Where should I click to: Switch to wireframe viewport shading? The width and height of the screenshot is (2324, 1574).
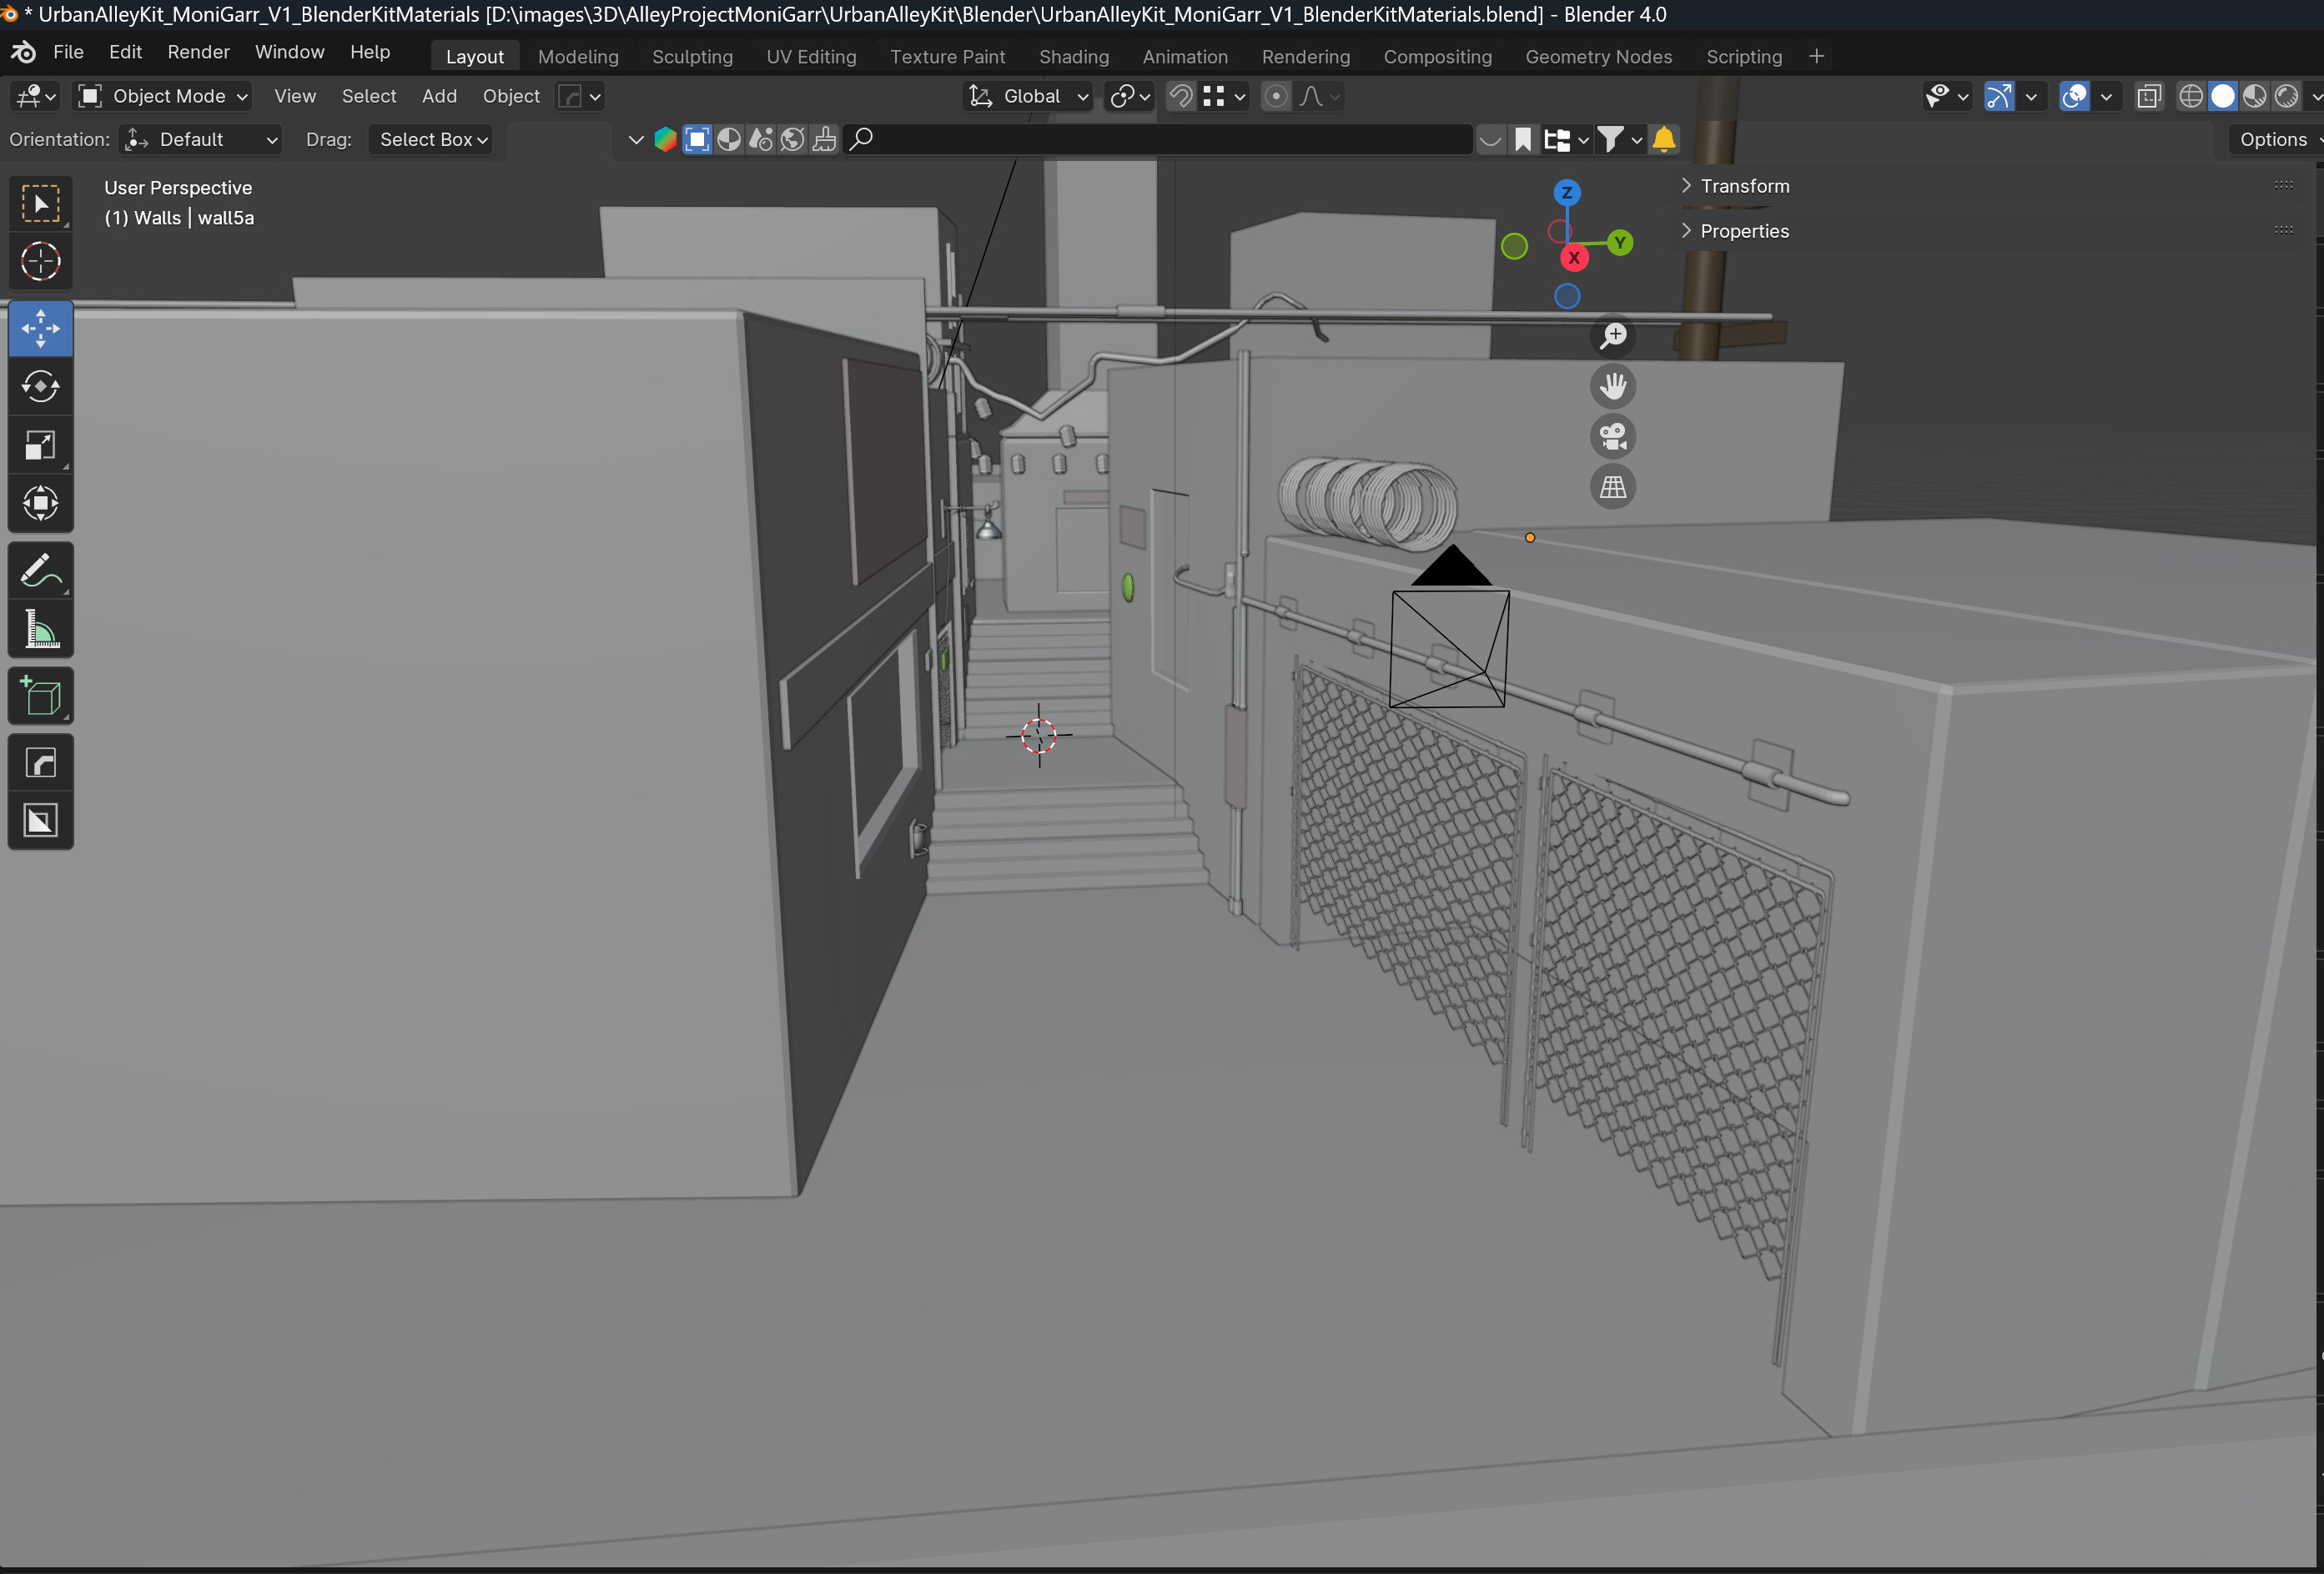pyautogui.click(x=2191, y=96)
